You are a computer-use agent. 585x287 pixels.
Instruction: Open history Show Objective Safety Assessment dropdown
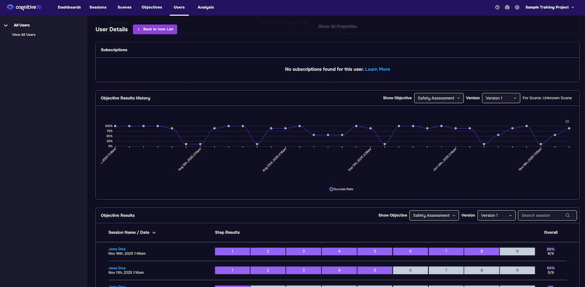point(438,98)
